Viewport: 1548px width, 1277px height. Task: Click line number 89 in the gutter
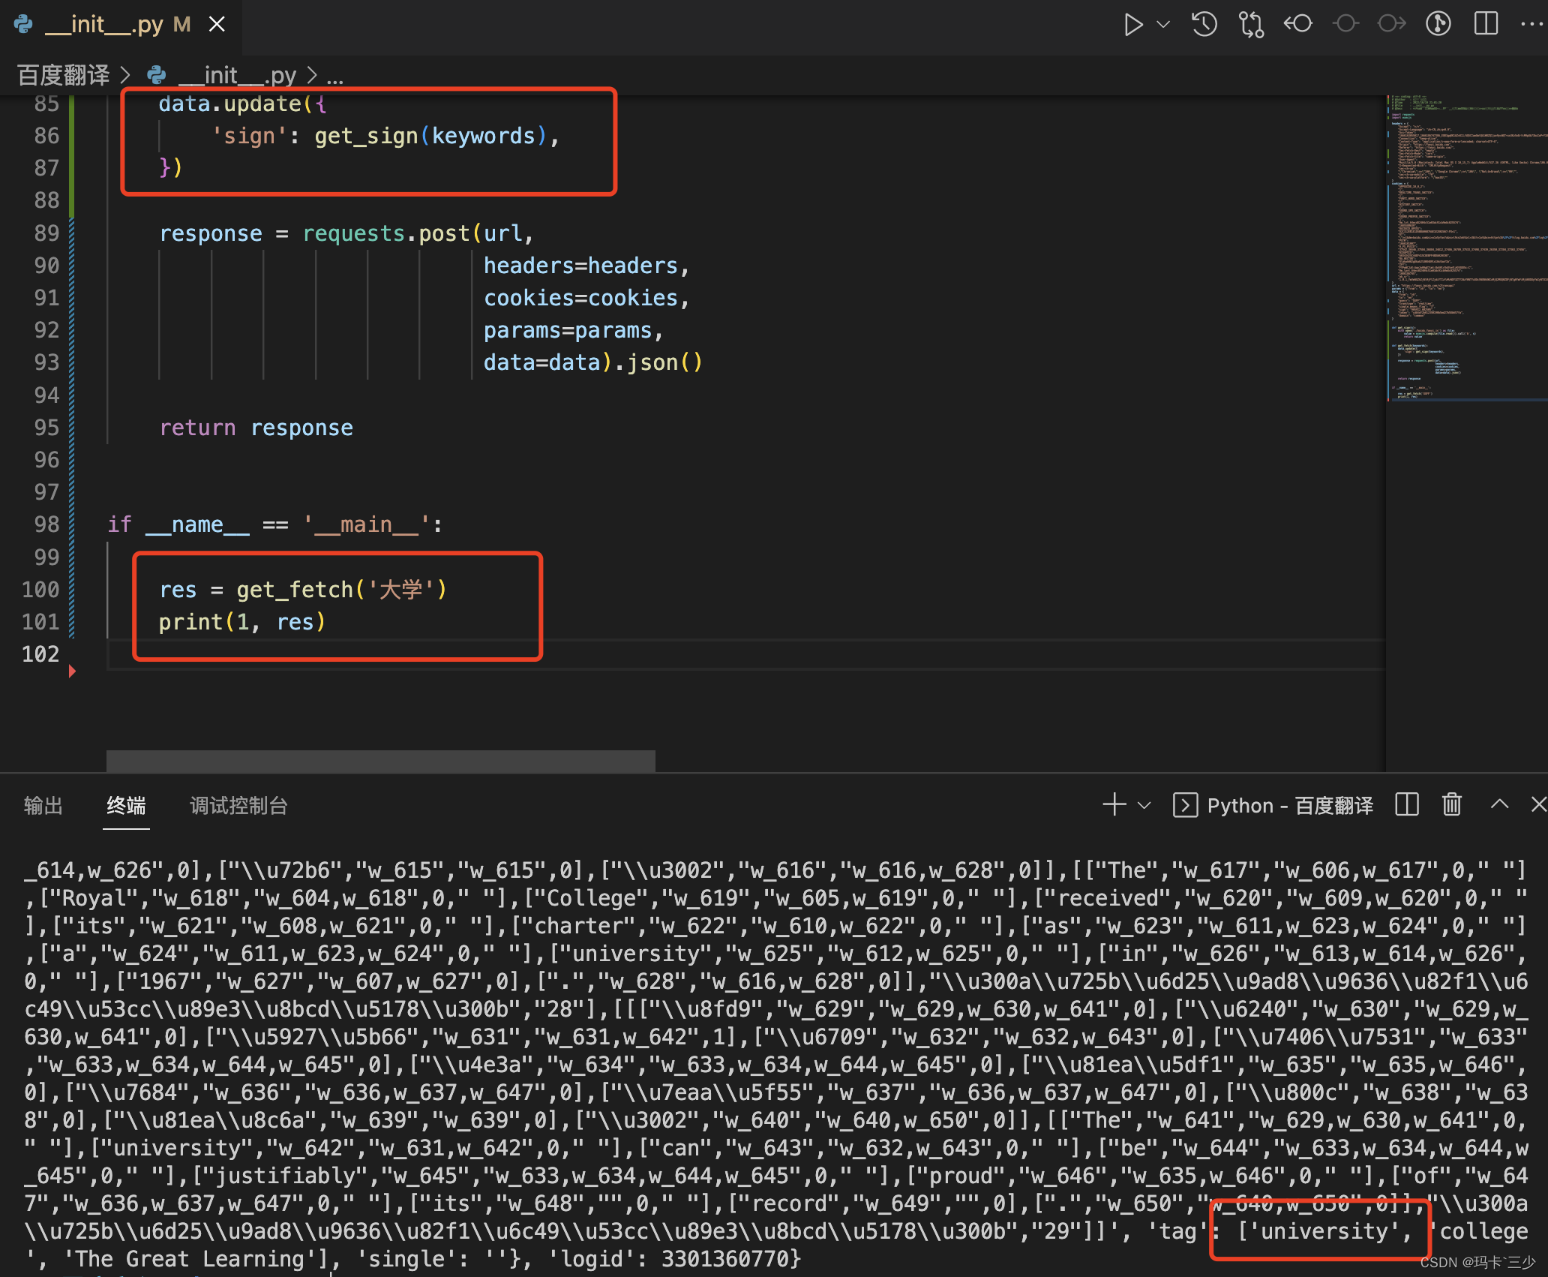(x=46, y=233)
